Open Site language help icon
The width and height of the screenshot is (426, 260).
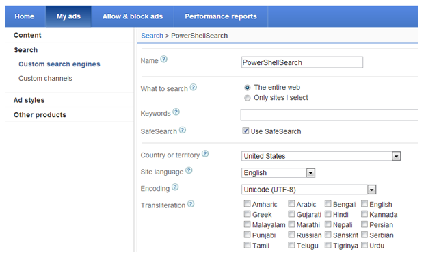click(x=189, y=170)
